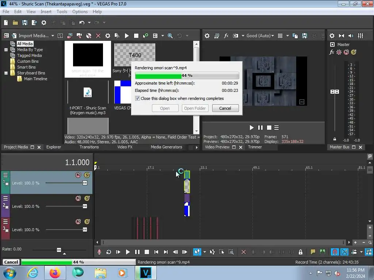Image resolution: width=374 pixels, height=280 pixels.
Task: Select All Media in media tree
Action: [x=25, y=44]
